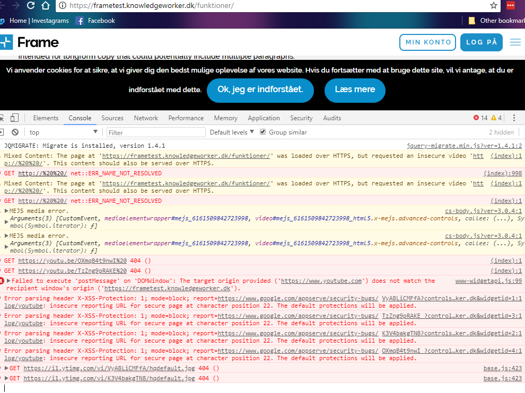Clear the console with the clear icon

click(15, 132)
